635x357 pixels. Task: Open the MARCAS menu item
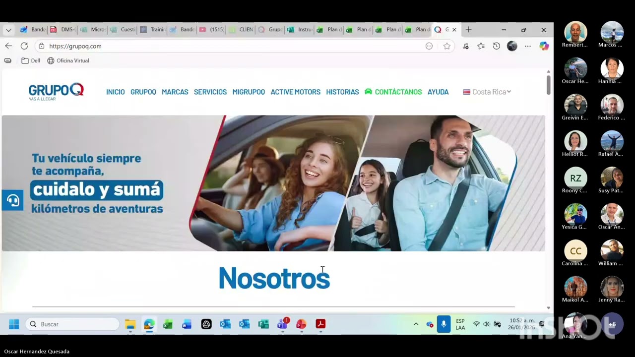click(175, 92)
